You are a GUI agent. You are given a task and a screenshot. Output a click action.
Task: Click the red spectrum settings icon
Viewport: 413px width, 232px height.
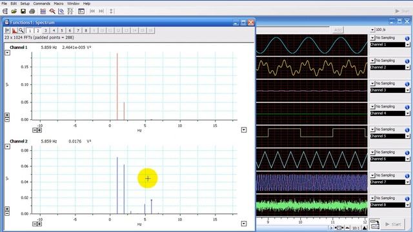pos(14,30)
